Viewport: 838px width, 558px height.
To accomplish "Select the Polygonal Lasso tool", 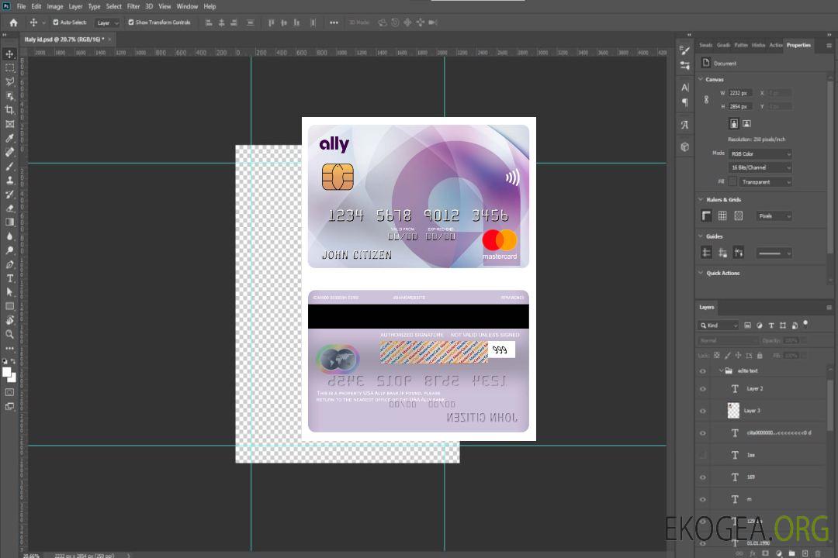I will 9,81.
